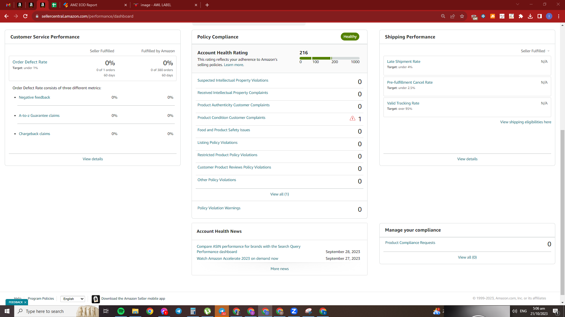
Task: Open the Negative feedback metric
Action: click(x=34, y=97)
